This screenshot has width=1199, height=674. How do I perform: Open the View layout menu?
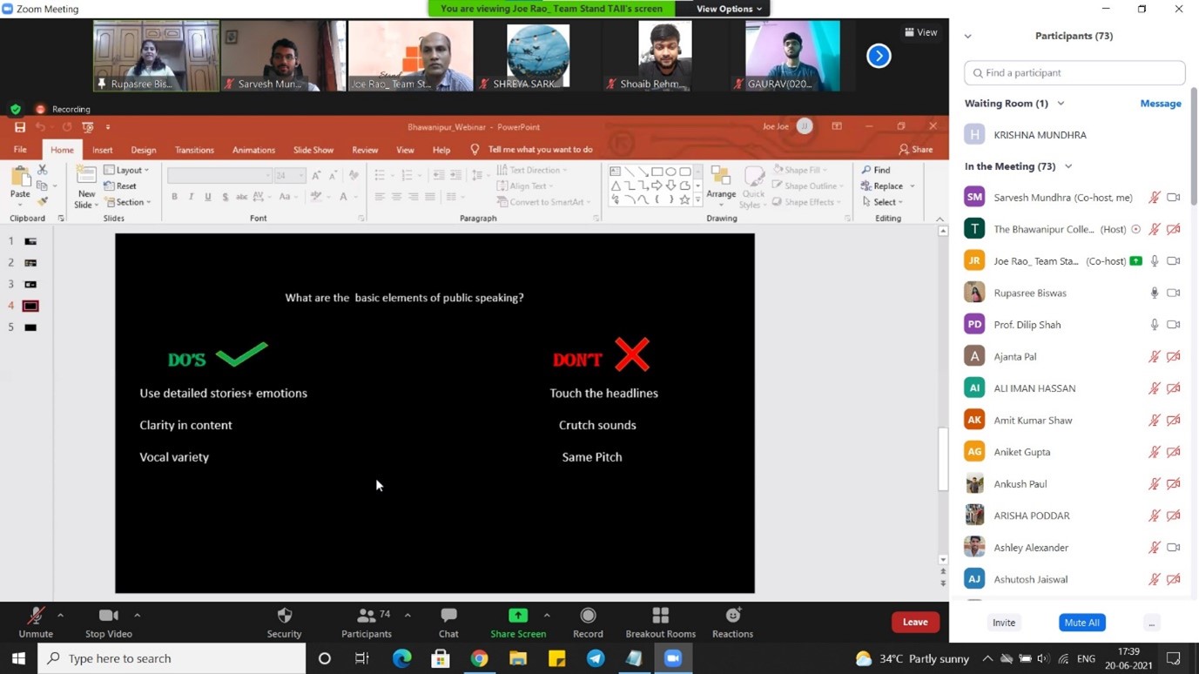pyautogui.click(x=920, y=32)
